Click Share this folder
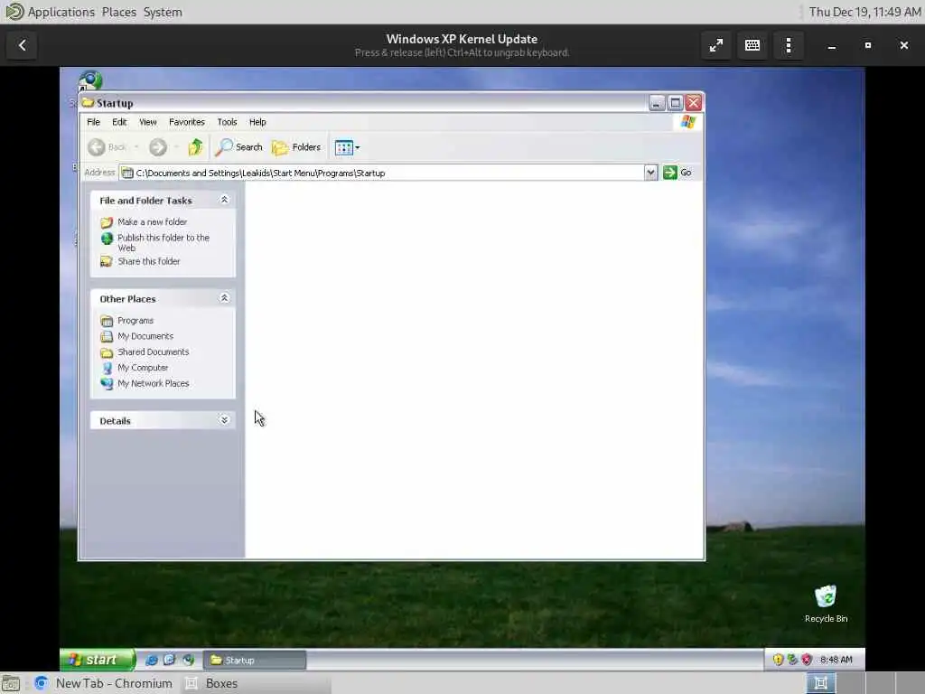 tap(149, 261)
